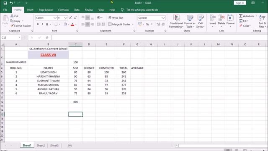Screen dimensions: 268x151
Task: Open Format as Table gallery
Action: coord(190,21)
